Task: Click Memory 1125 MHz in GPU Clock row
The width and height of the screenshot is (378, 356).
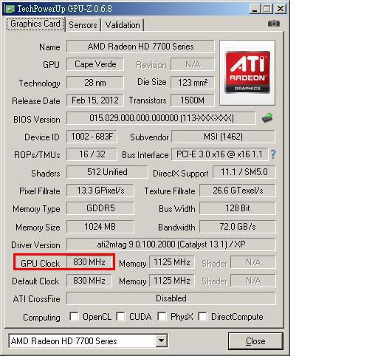Action: (x=172, y=262)
